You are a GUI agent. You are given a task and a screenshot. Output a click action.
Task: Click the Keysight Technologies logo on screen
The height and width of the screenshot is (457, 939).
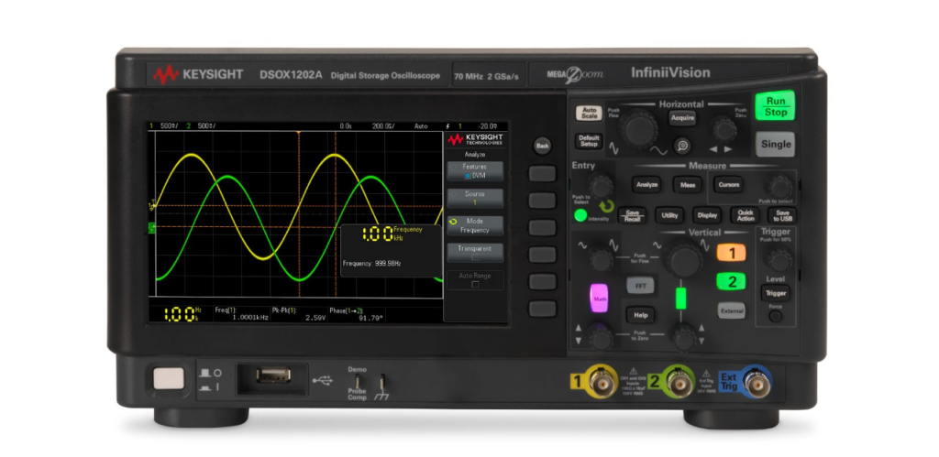pyautogui.click(x=475, y=139)
